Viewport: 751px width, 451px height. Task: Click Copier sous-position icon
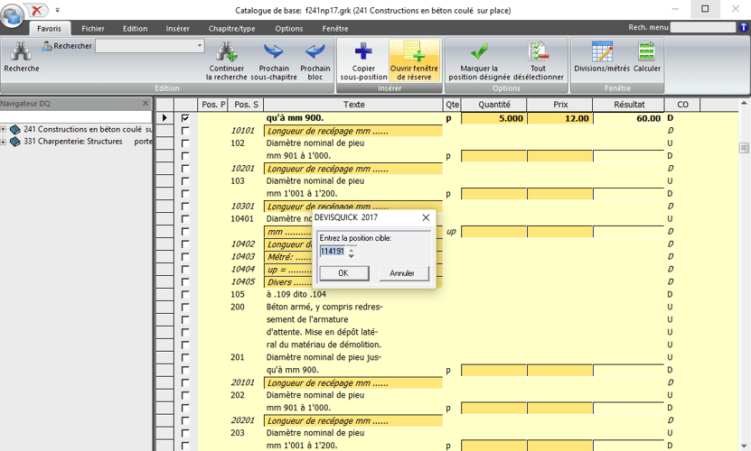pos(363,51)
